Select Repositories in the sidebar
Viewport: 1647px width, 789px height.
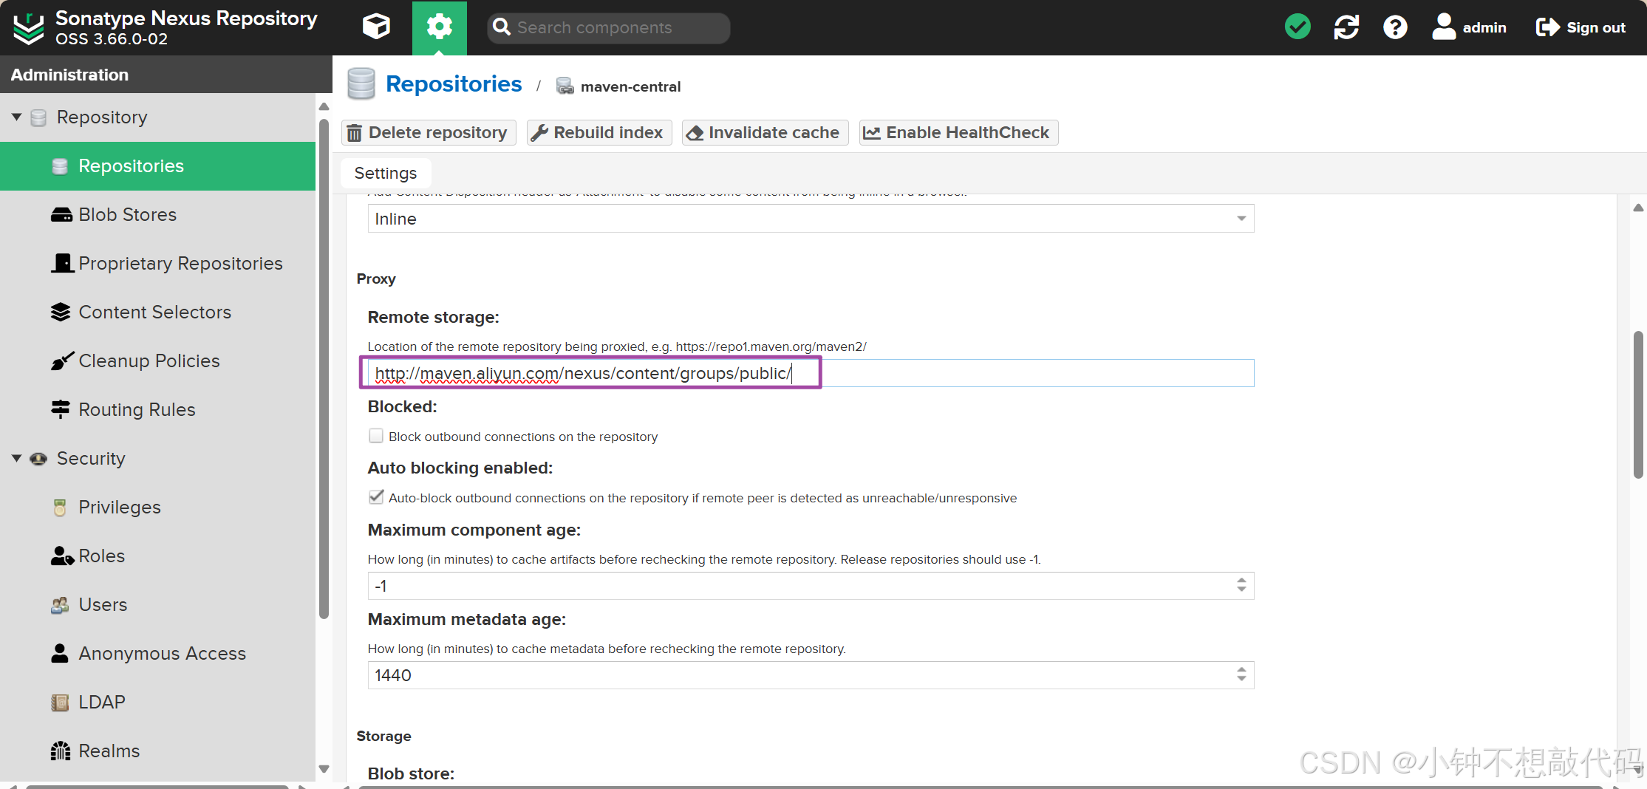[158, 166]
